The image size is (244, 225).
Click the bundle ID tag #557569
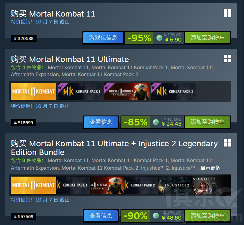click(x=24, y=216)
